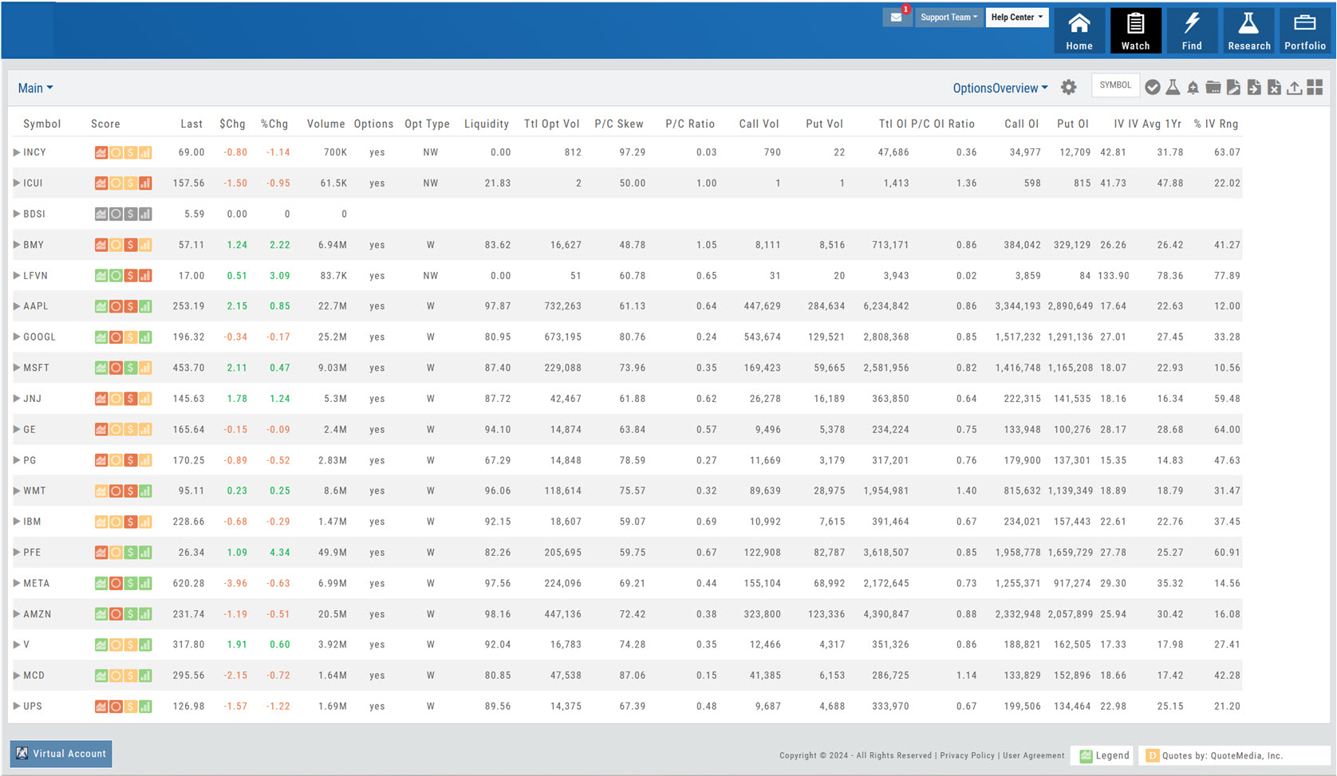Click the ICUI bar-chart score icon
The width and height of the screenshot is (1337, 776).
pos(145,183)
